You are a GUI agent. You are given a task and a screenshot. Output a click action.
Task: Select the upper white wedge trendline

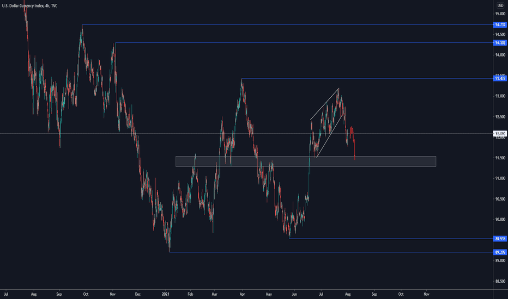(325, 104)
